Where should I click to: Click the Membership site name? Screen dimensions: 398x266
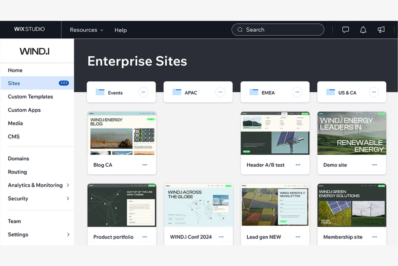point(343,237)
